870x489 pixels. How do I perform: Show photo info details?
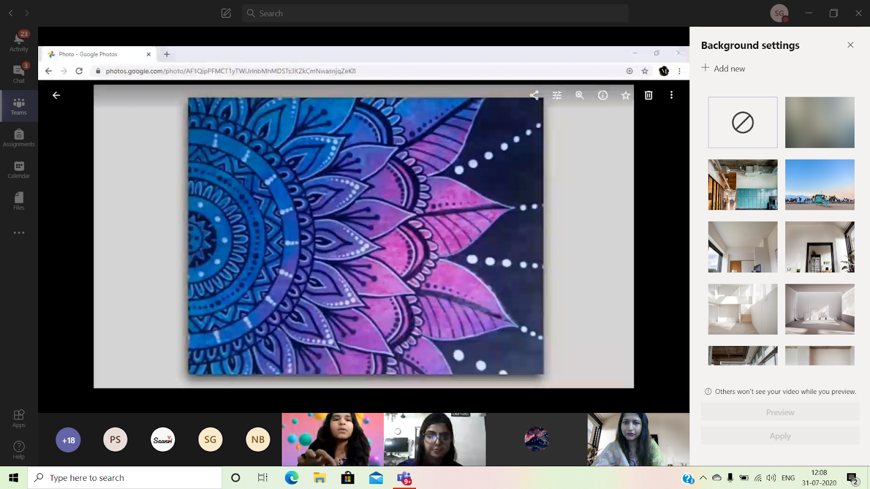pos(602,95)
